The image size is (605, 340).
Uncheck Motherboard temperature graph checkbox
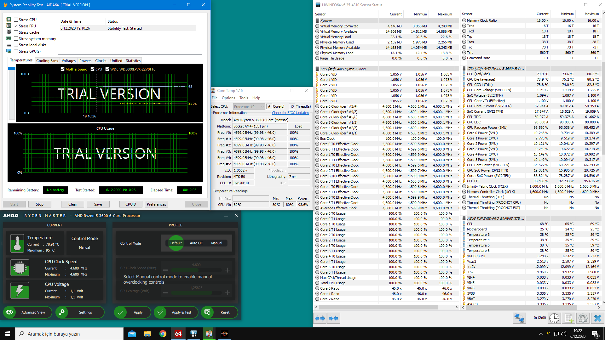coord(62,69)
